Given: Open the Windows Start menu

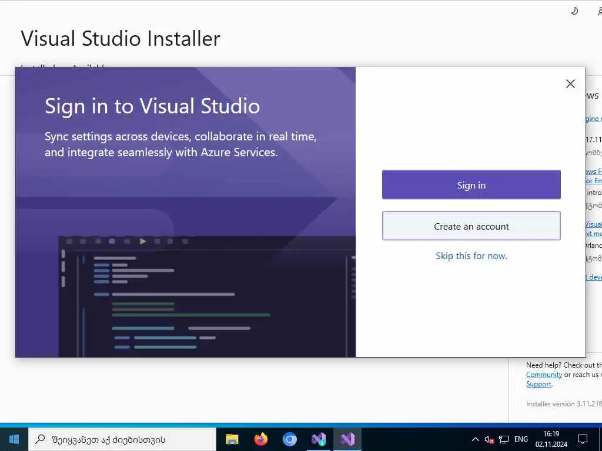Looking at the screenshot, I should (14, 439).
